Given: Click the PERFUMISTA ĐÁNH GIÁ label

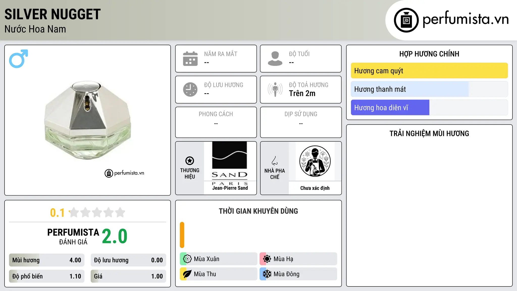Looking at the screenshot, I should coord(73,236).
